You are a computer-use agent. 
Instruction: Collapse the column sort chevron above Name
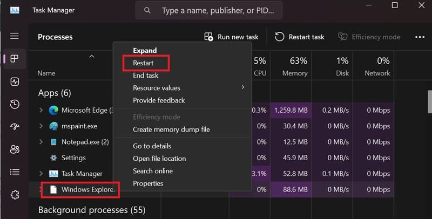tap(91, 57)
